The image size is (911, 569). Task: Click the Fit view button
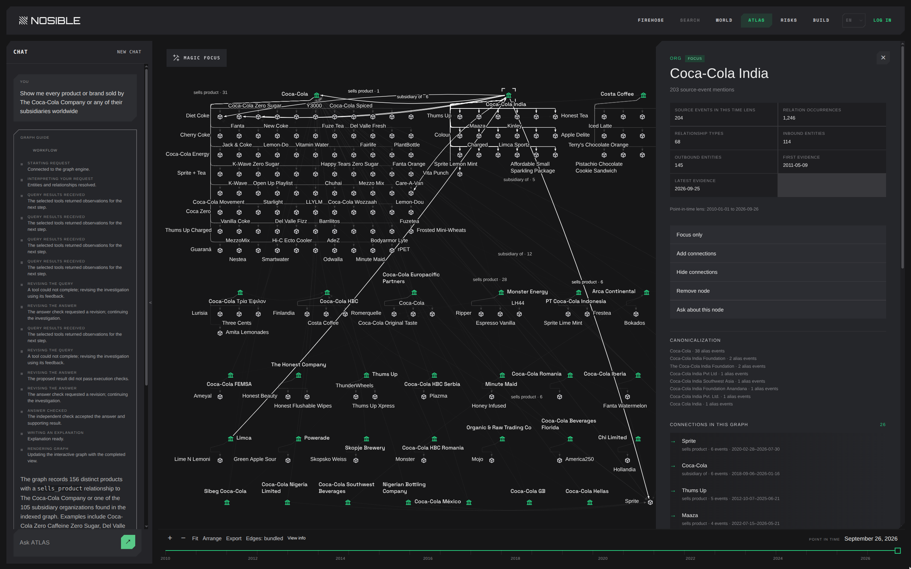click(195, 538)
